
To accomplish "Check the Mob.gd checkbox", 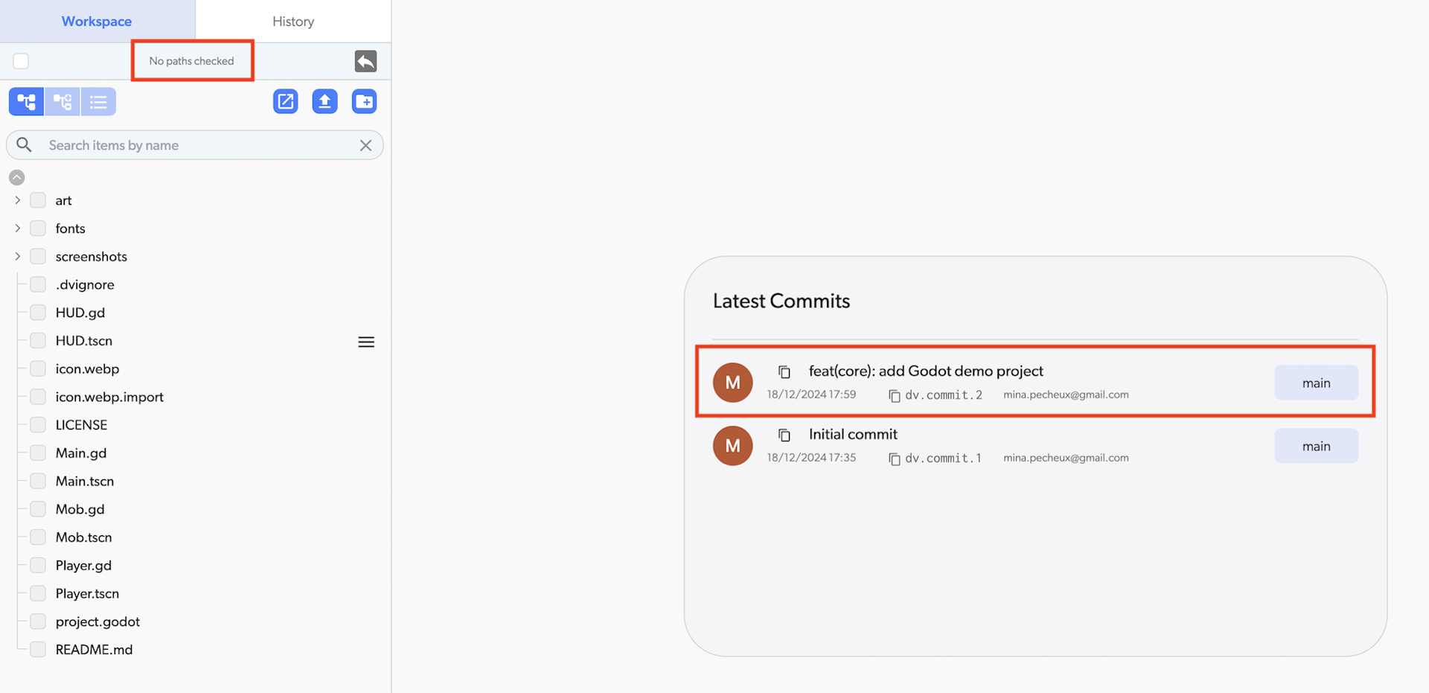I will click(x=38, y=509).
